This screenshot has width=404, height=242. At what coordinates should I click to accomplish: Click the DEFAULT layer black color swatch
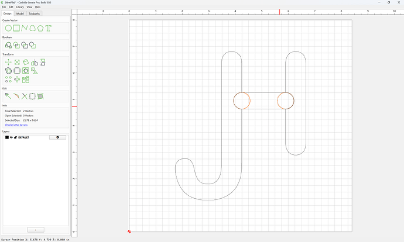coord(7,137)
